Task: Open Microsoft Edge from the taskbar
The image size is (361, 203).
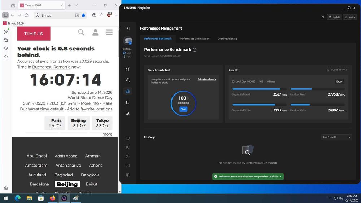Action: pyautogui.click(x=17, y=198)
